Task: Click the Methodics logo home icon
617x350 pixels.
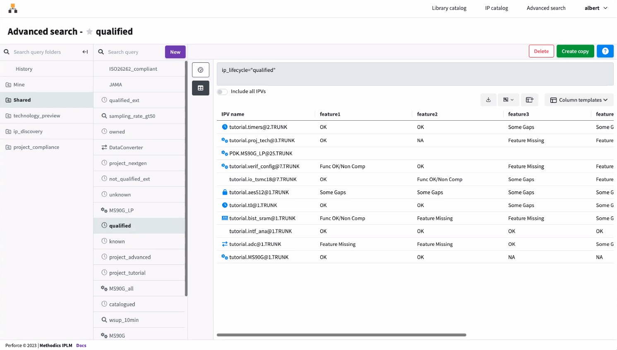Action: point(13,8)
